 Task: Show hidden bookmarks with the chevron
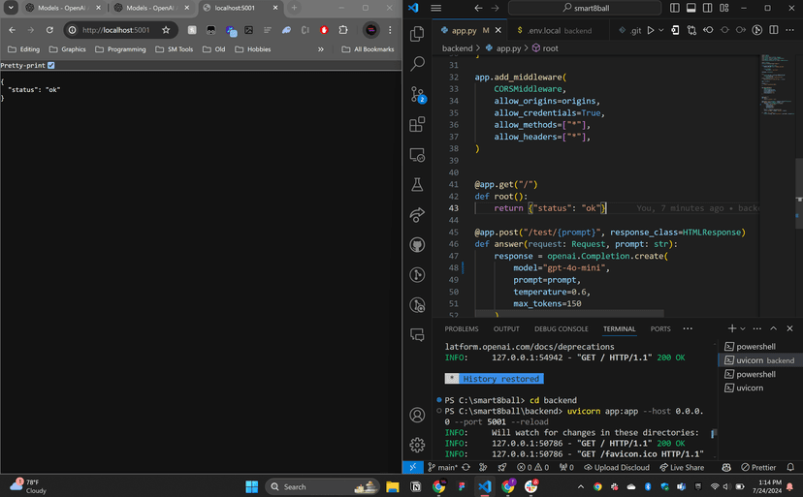(321, 48)
